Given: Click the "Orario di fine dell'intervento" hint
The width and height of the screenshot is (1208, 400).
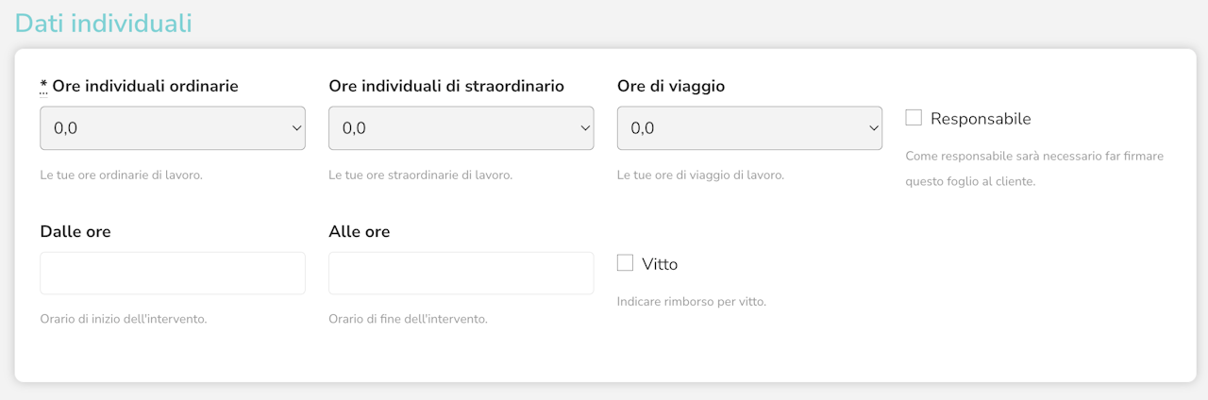Looking at the screenshot, I should [x=408, y=319].
